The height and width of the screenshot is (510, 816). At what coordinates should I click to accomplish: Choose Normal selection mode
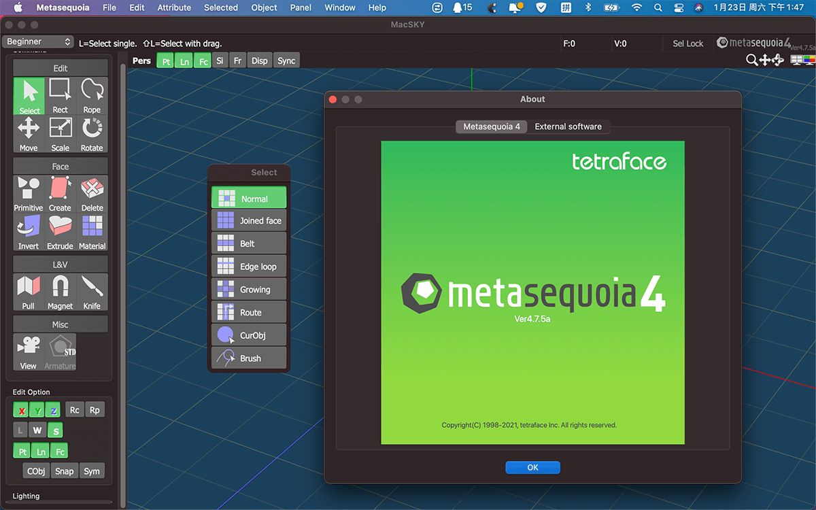(249, 198)
